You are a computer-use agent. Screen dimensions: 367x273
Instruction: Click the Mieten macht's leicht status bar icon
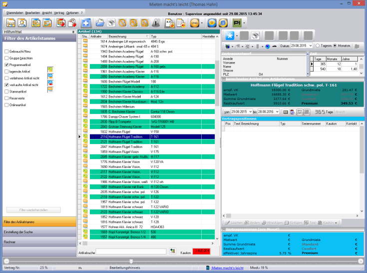208,267
